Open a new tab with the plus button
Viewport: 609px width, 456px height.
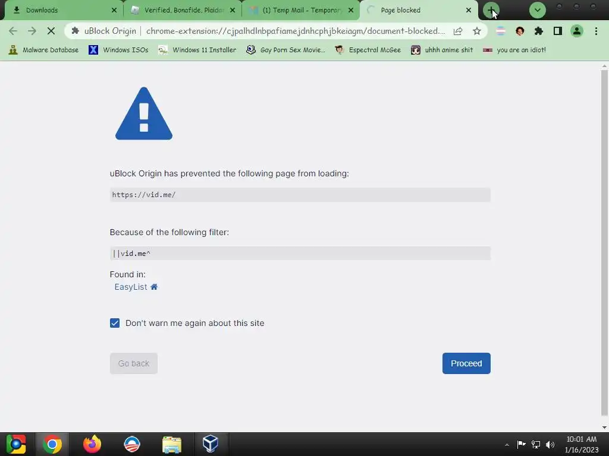[491, 10]
